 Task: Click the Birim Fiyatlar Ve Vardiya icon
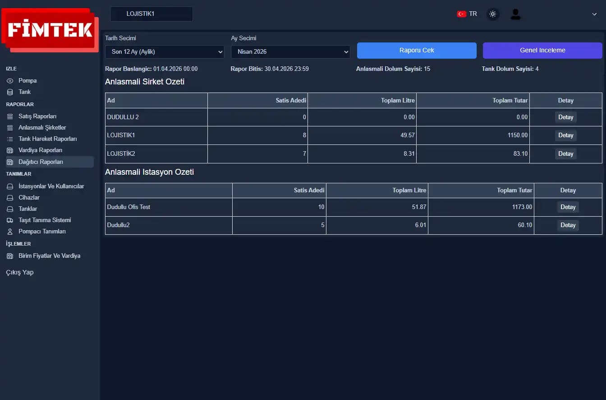10,256
